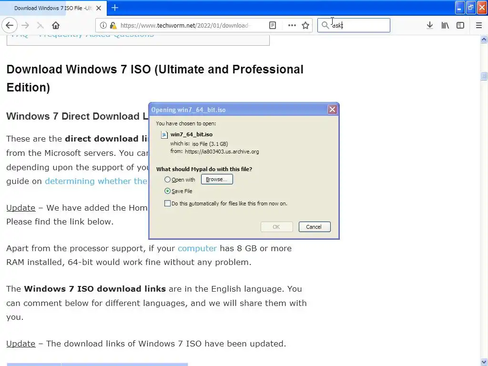Open the determining whether link
488x366 pixels.
click(x=96, y=181)
